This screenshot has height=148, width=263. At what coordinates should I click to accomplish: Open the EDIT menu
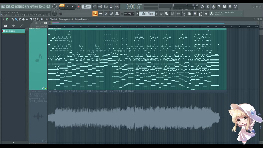8,7
